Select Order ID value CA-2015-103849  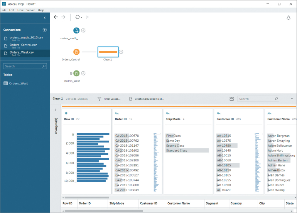tap(127, 190)
